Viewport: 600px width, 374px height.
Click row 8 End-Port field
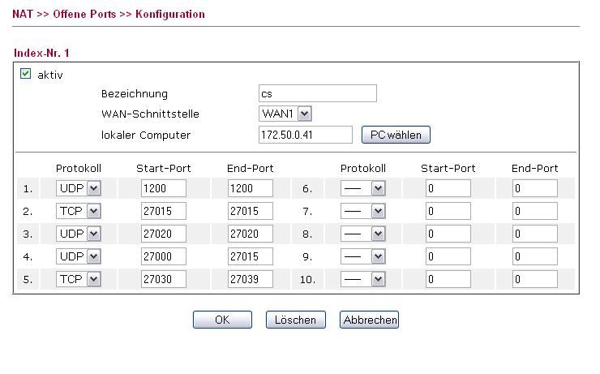click(535, 234)
